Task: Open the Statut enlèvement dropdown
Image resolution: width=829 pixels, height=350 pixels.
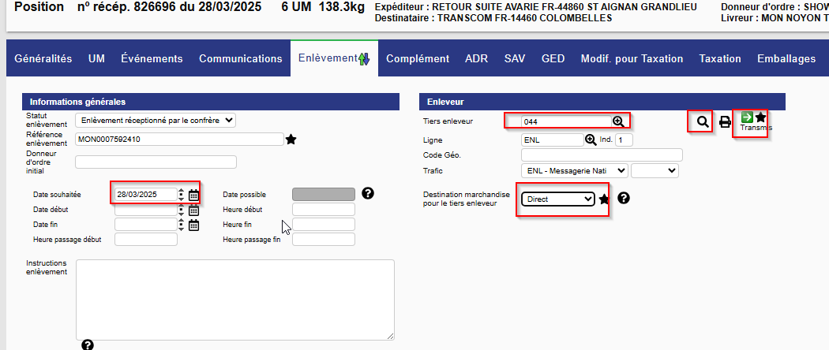Action: [156, 121]
